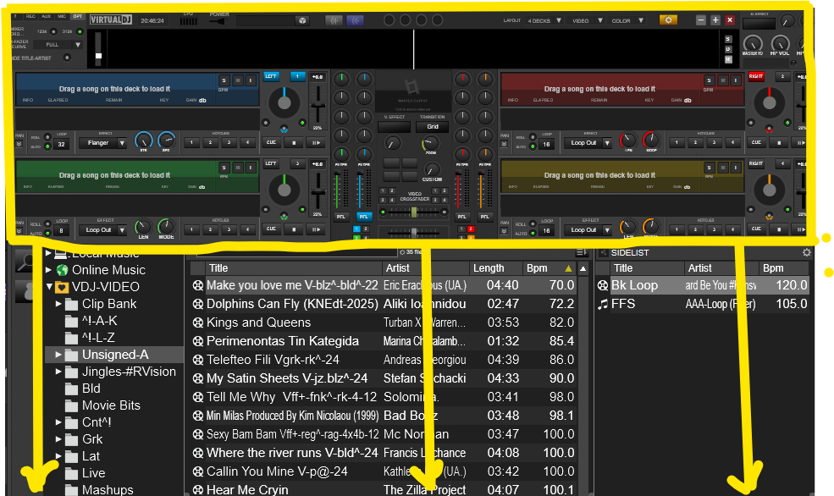Enable ROLL on the red deck

[x=533, y=137]
